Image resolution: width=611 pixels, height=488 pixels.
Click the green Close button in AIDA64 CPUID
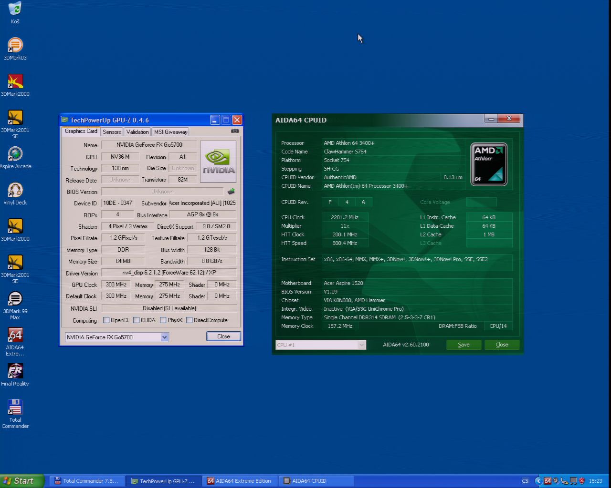pos(502,345)
